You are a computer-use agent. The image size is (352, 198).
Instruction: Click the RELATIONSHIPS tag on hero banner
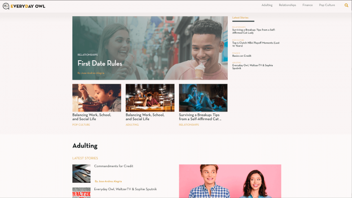[88, 55]
